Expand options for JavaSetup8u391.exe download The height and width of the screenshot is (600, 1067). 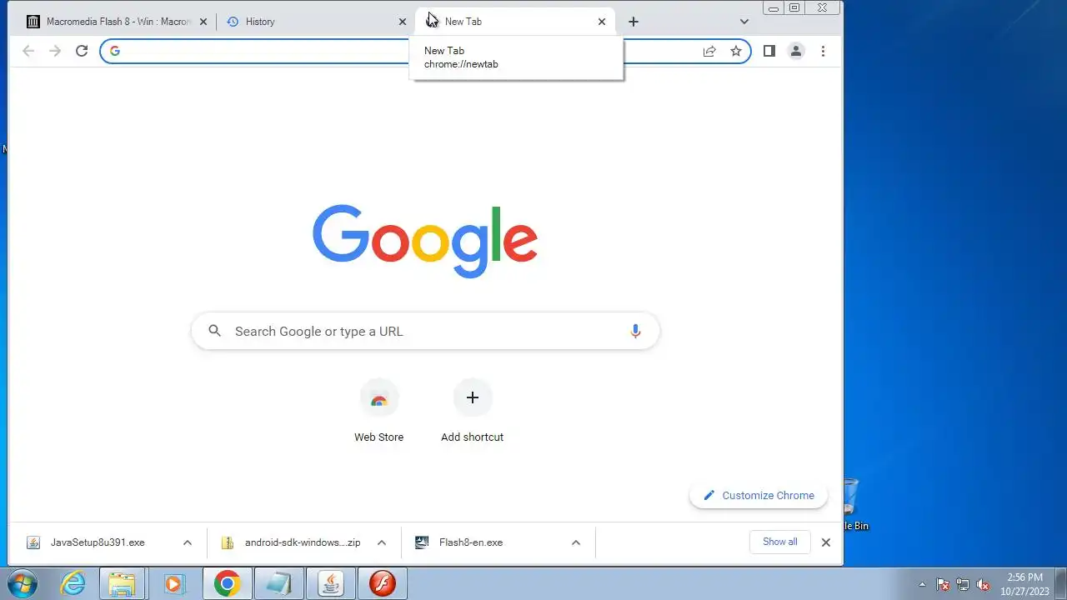[188, 542]
